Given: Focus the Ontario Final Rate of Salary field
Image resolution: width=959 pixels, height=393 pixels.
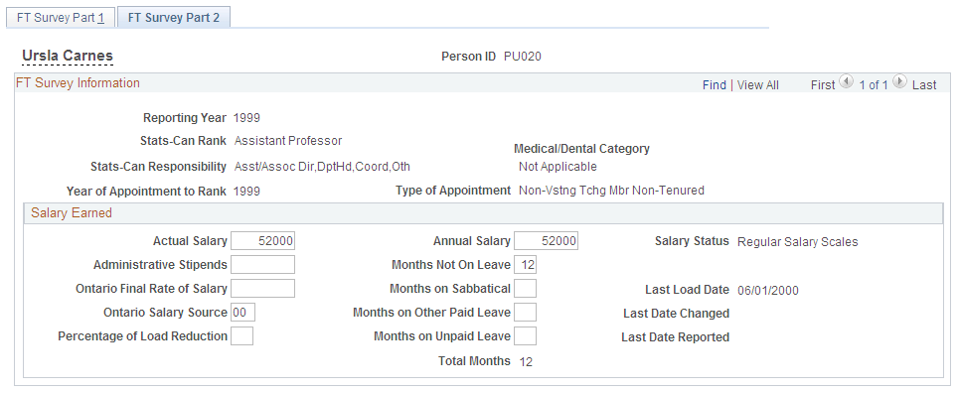Looking at the screenshot, I should pos(262,288).
